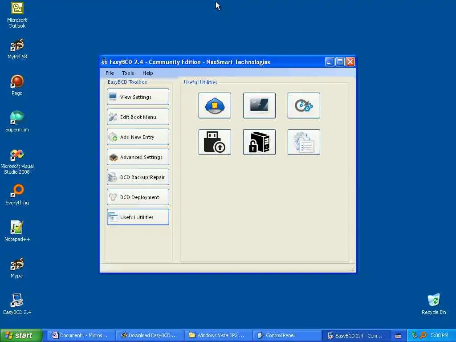Minimize the EasyBCD window
Viewport: 456px width, 342px height.
click(x=329, y=61)
